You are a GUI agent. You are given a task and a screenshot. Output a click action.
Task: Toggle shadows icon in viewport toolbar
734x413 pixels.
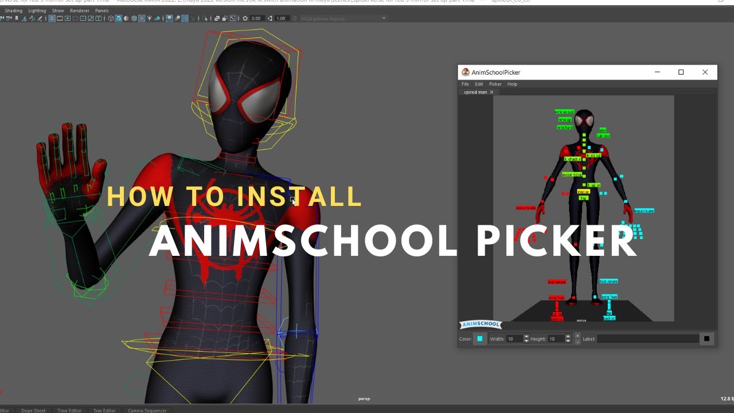pyautogui.click(x=157, y=18)
